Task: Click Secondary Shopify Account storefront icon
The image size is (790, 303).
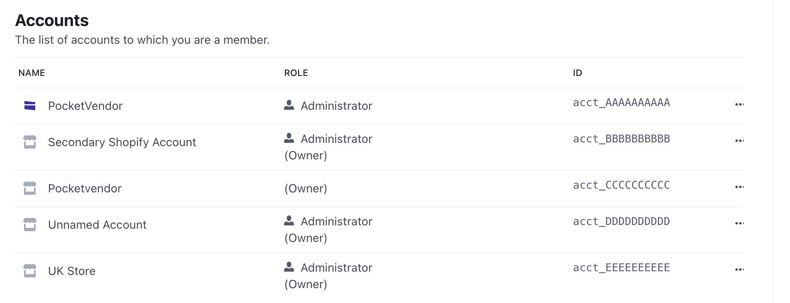Action: point(30,142)
